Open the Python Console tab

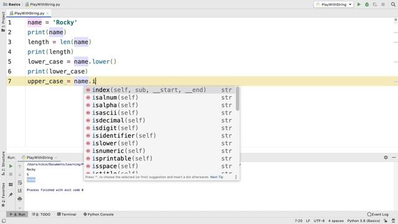pyautogui.click(x=98, y=214)
